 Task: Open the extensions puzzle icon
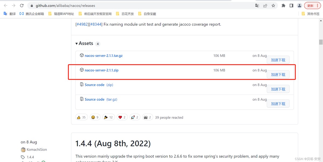click(x=283, y=6)
